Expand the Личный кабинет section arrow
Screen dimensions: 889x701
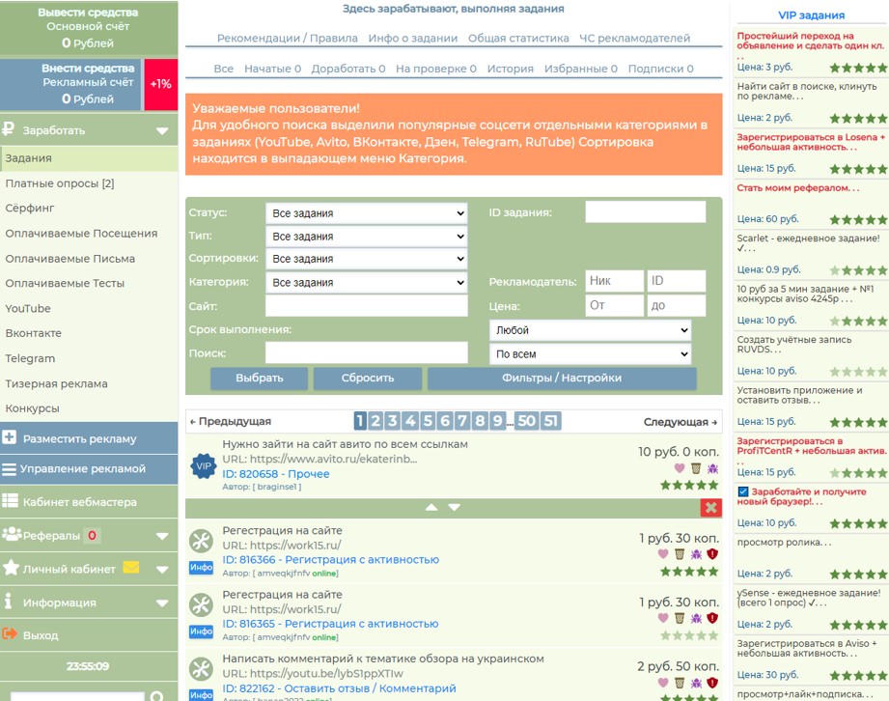click(x=162, y=570)
